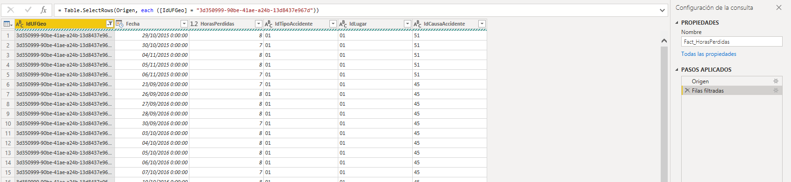This screenshot has height=182, width=791.
Task: Open Todas las propiedades link
Action: pos(709,54)
